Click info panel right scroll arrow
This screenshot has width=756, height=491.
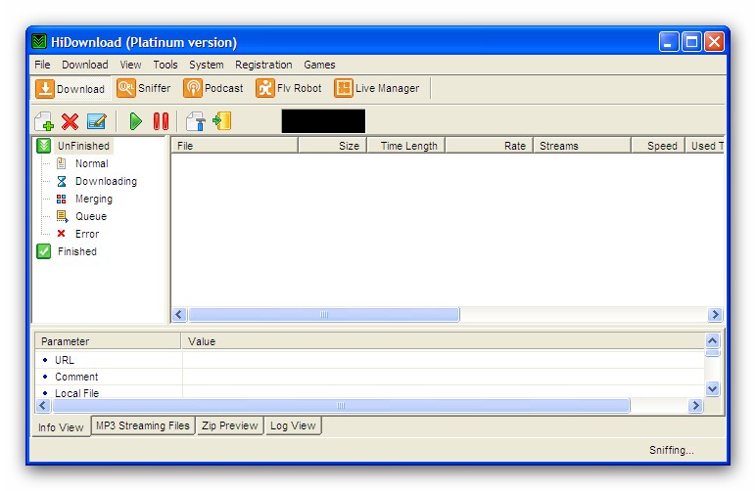click(695, 406)
